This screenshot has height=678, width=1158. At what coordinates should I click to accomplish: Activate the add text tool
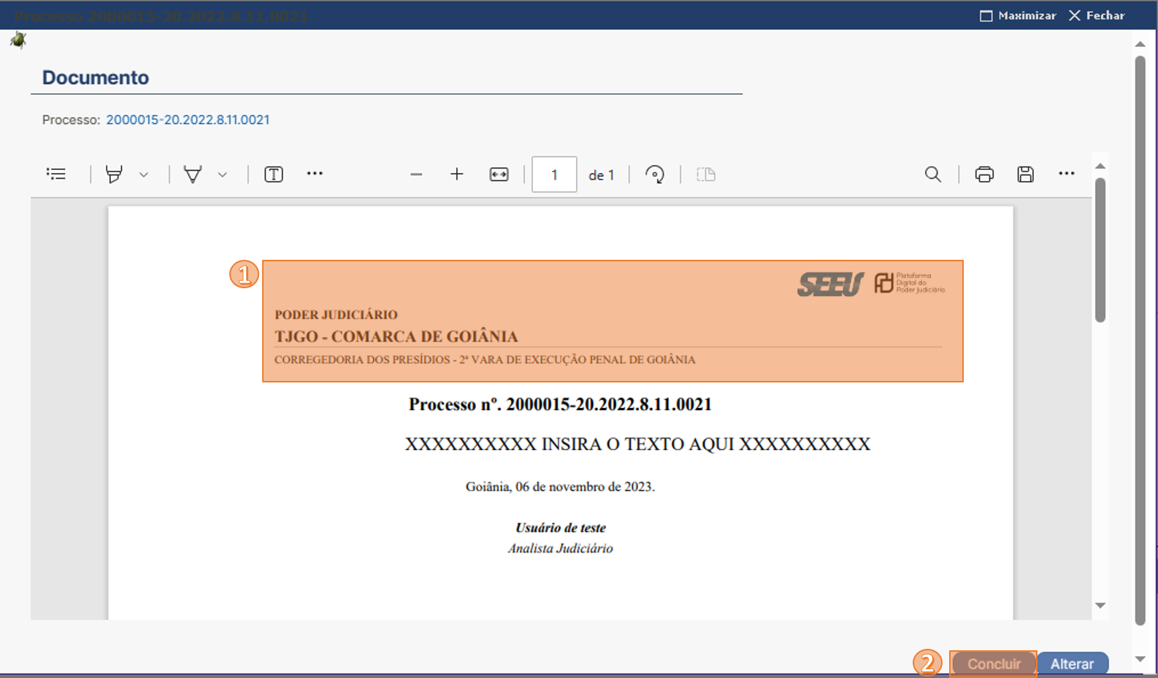(x=274, y=174)
